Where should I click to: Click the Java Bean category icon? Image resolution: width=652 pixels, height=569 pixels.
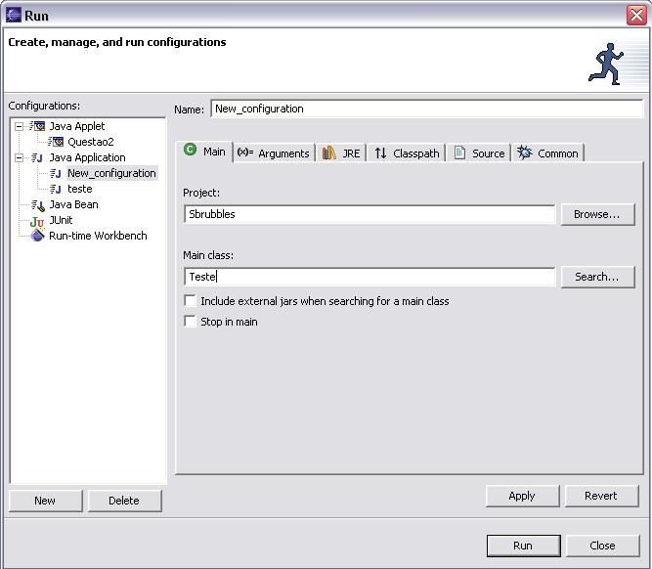tap(37, 204)
